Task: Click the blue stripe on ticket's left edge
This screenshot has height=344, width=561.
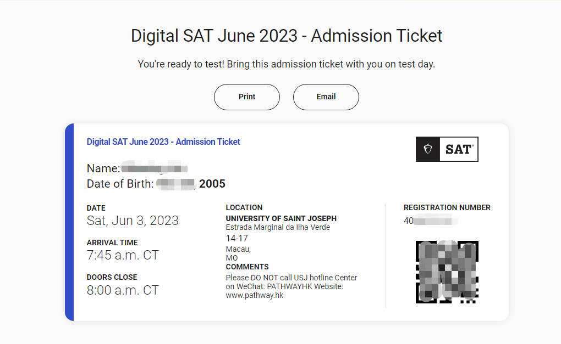Action: 69,222
